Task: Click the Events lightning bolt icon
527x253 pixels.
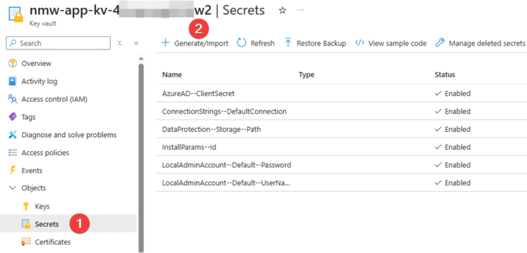Action: click(x=12, y=170)
